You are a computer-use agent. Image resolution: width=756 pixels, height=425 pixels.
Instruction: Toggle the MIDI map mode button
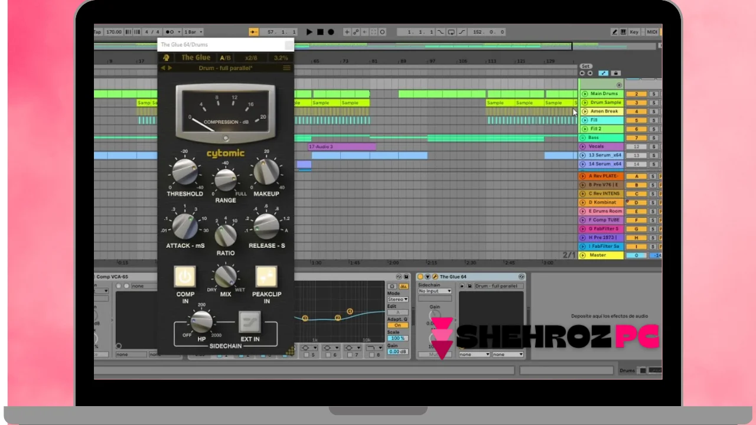[x=652, y=32]
